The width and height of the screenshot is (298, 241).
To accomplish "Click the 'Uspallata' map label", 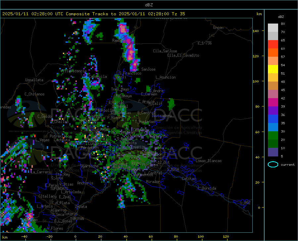I will click(x=34, y=80).
